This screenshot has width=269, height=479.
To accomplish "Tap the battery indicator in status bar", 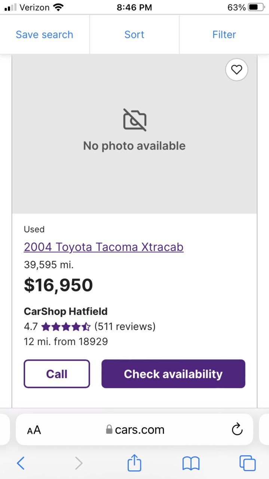I will point(256,7).
